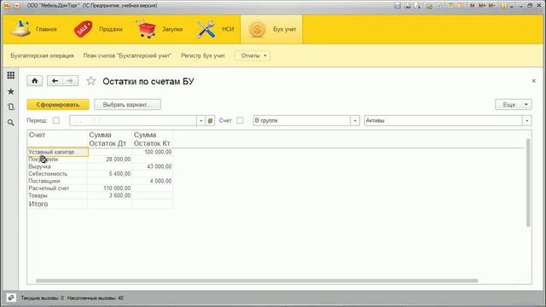
Task: Click the M+ memory button
Action: click(x=482, y=6)
